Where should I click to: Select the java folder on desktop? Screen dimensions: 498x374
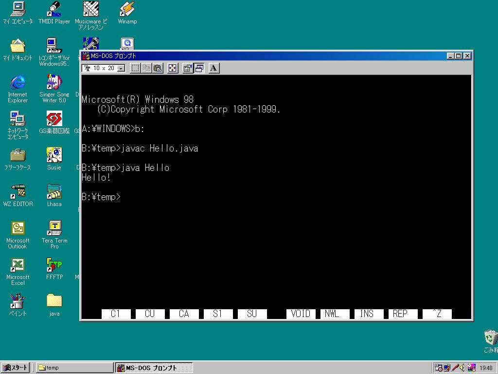coord(54,305)
